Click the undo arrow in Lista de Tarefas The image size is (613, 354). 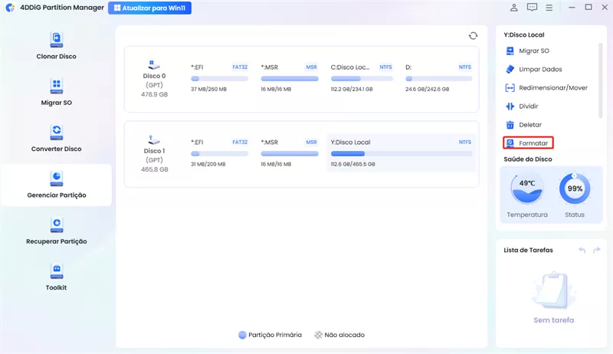click(582, 250)
